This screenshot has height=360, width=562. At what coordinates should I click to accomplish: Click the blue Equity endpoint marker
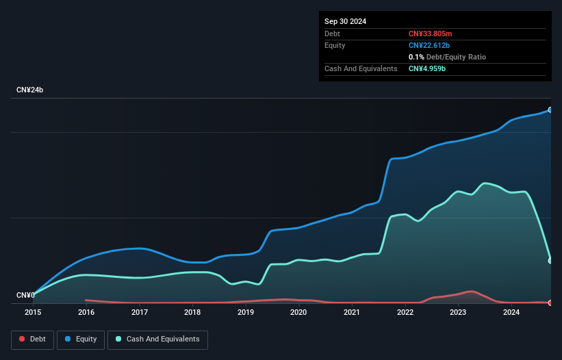[x=550, y=110]
